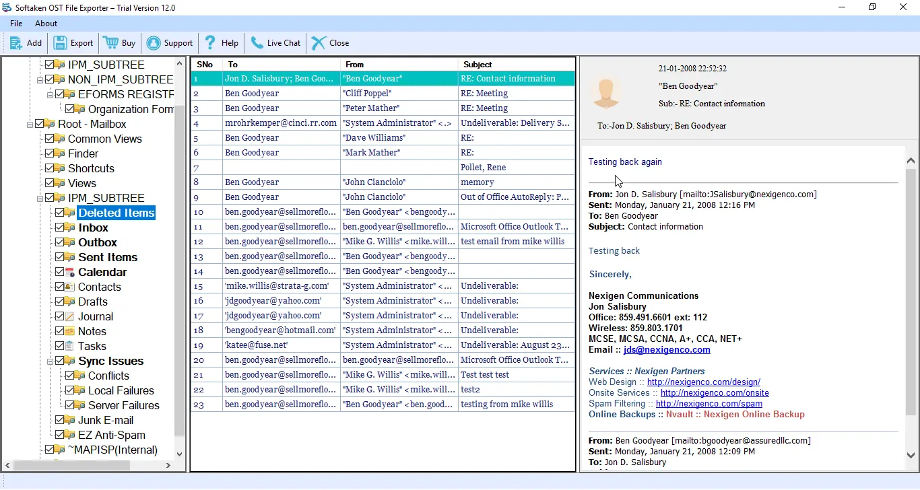The height and width of the screenshot is (490, 920).
Task: Open the File menu
Action: pos(16,24)
